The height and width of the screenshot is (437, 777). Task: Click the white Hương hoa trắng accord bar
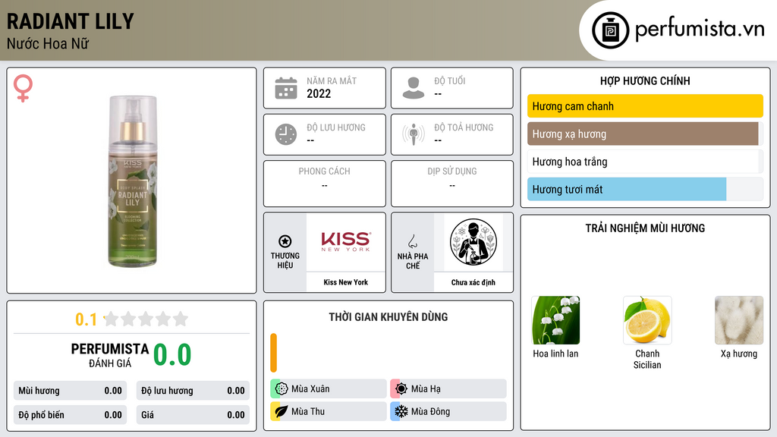[643, 162]
